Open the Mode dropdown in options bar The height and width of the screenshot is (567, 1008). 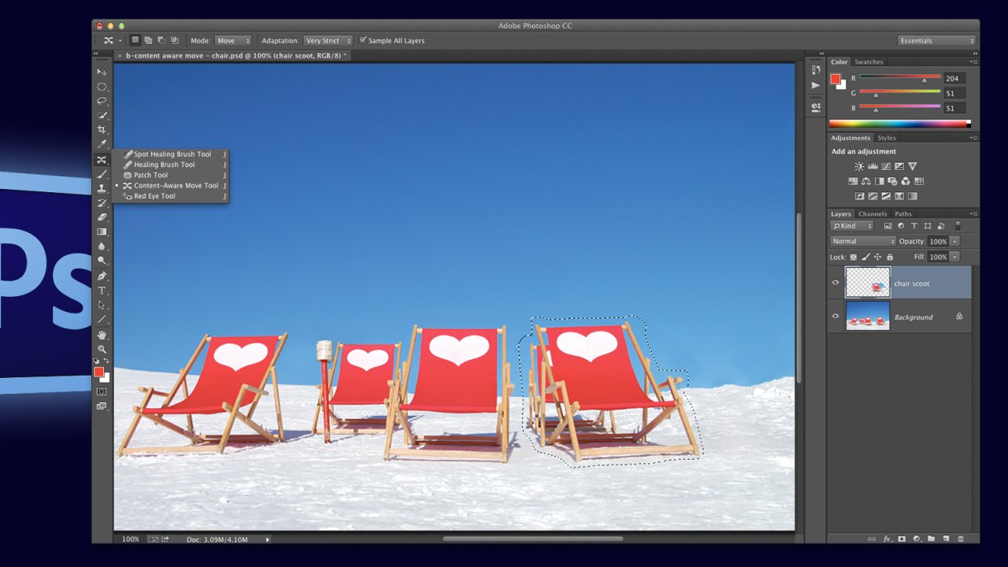232,40
